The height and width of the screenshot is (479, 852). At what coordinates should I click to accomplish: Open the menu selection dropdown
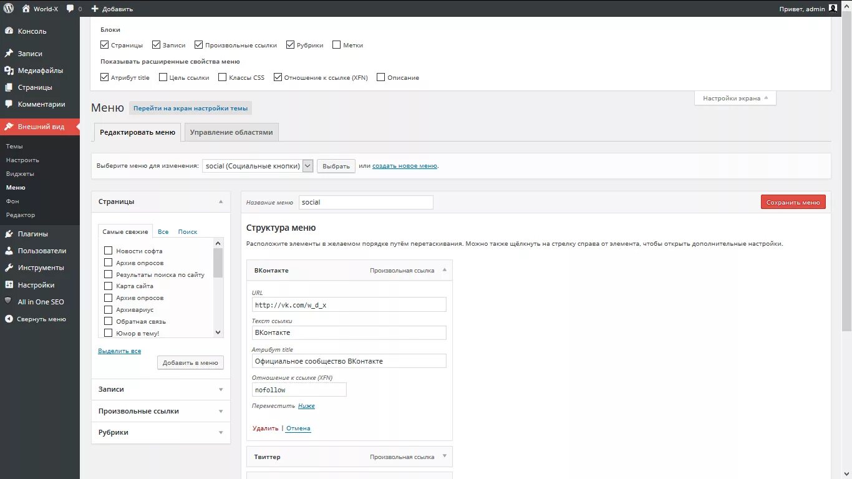258,166
